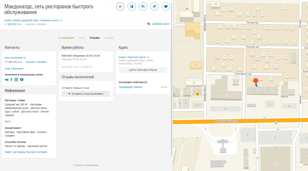Click the blue entrance arrow under the red marker

click(x=256, y=85)
